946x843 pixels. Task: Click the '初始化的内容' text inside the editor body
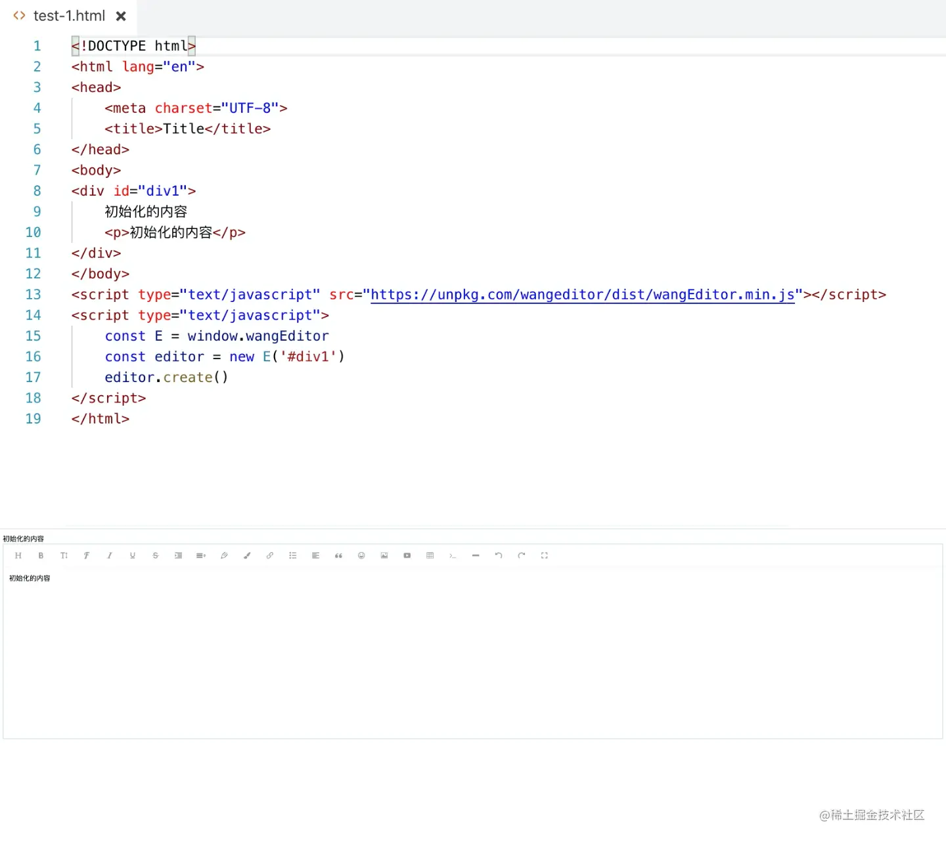click(x=30, y=578)
